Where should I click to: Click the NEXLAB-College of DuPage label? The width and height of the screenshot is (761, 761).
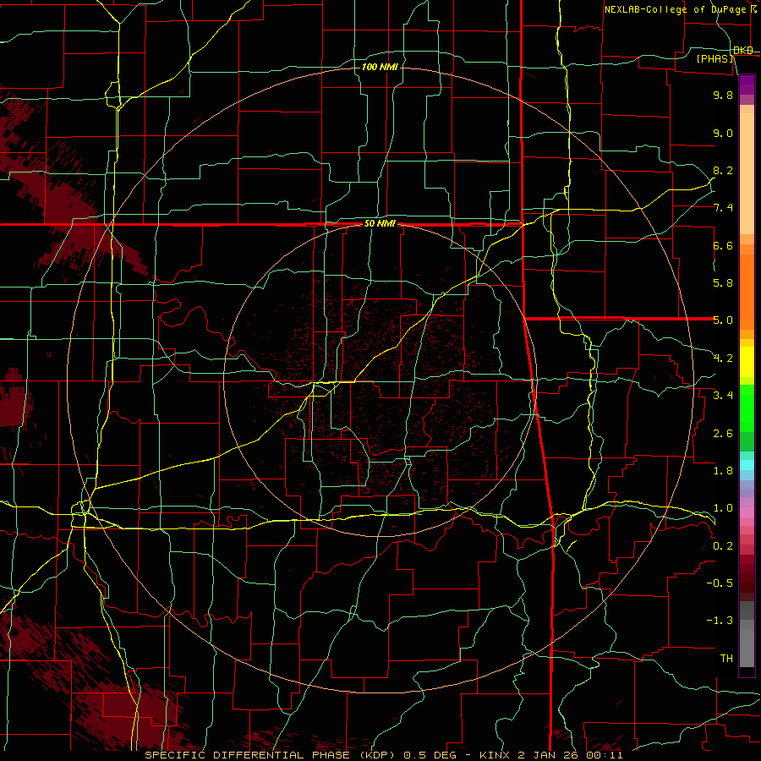point(676,9)
